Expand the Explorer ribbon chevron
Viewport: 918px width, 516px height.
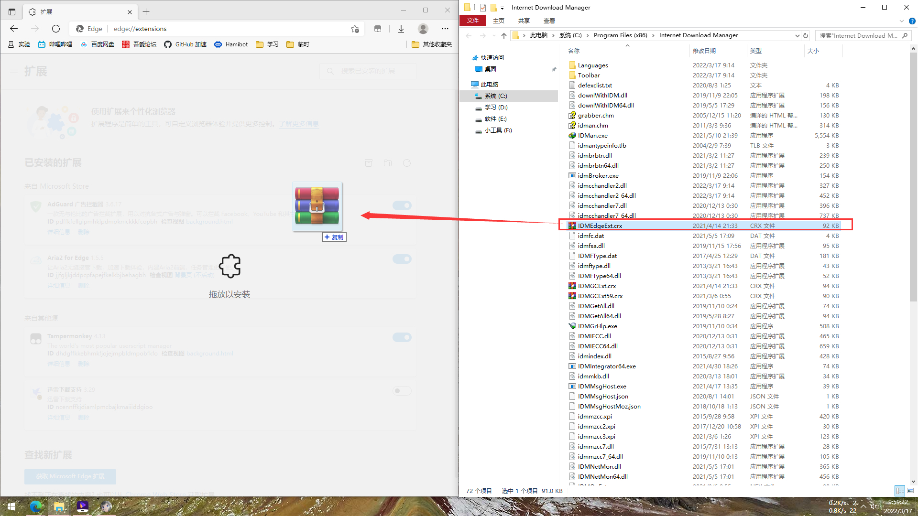pos(902,21)
